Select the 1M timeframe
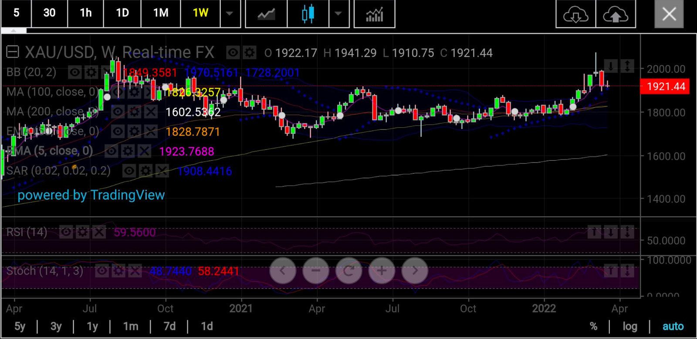Image resolution: width=697 pixels, height=339 pixels. (161, 13)
